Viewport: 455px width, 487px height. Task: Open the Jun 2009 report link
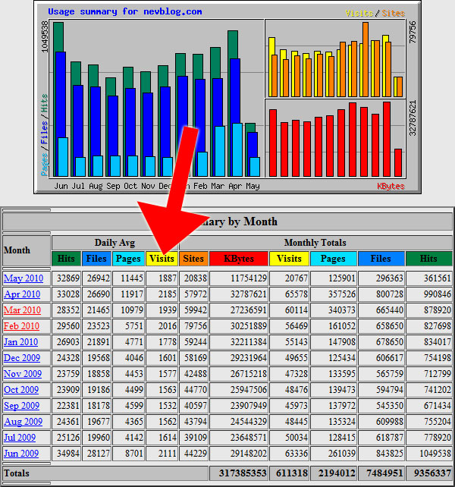coord(23,454)
